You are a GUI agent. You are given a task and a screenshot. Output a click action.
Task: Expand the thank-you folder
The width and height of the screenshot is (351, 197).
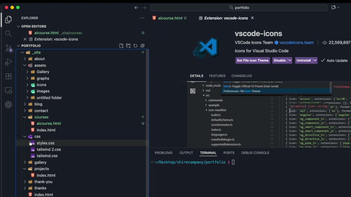(x=25, y=182)
